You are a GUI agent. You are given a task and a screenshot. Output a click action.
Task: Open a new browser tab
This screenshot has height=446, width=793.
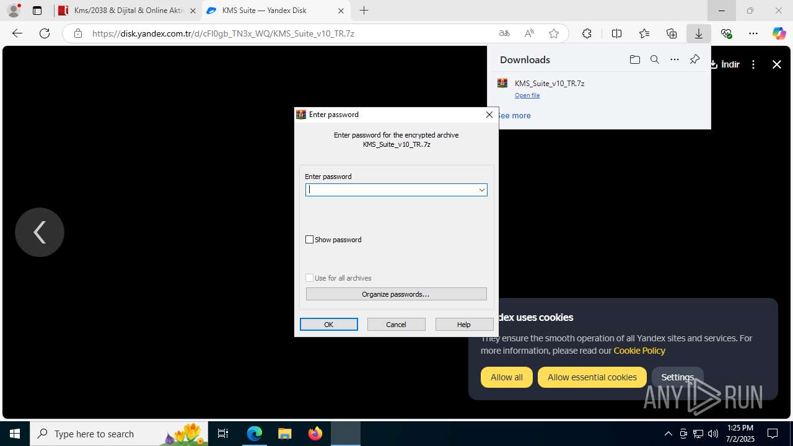pos(364,11)
